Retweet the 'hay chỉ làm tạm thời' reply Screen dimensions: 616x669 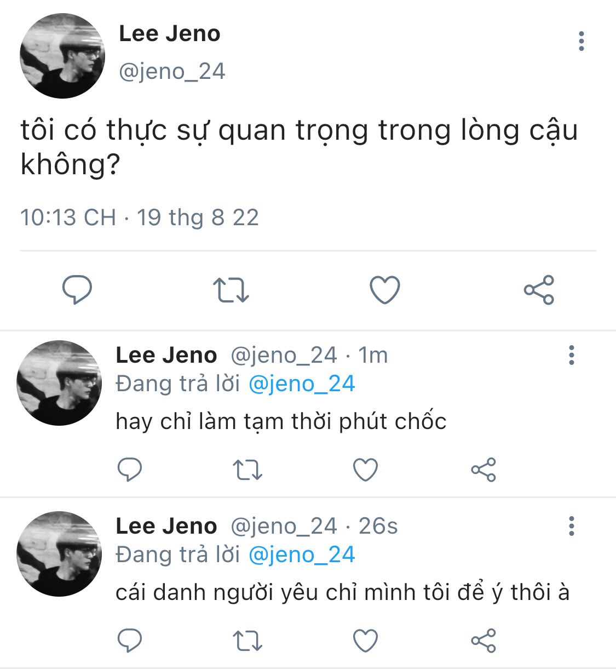tap(247, 470)
